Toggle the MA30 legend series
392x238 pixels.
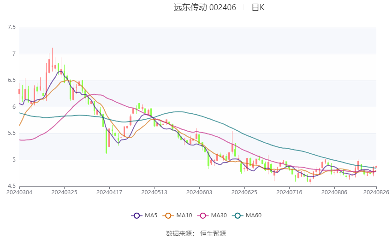tap(212, 215)
